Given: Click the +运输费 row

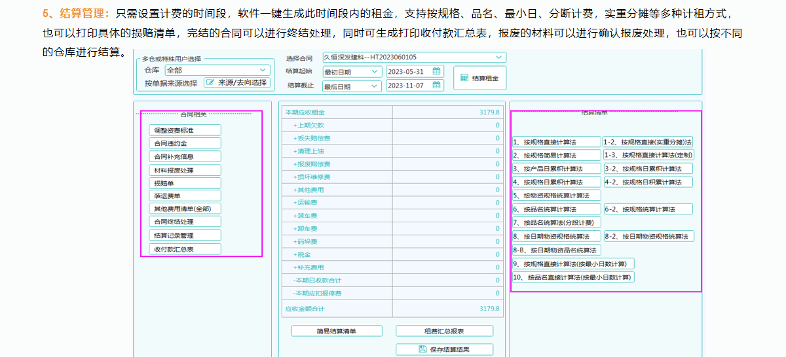Looking at the screenshot, I should point(392,203).
